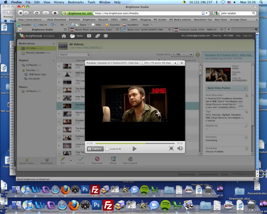Image resolution: width=267 pixels, height=214 pixels.
Task: Add a new playlist with plus icon
Action: click(53, 60)
